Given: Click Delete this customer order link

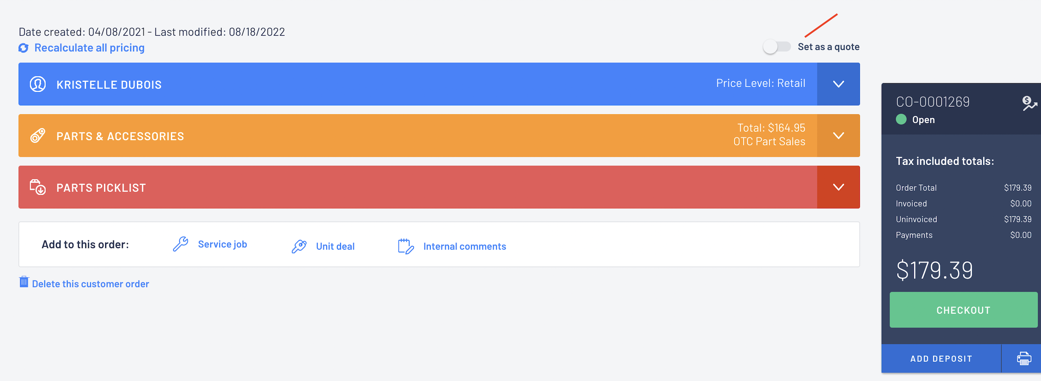Looking at the screenshot, I should 91,284.
